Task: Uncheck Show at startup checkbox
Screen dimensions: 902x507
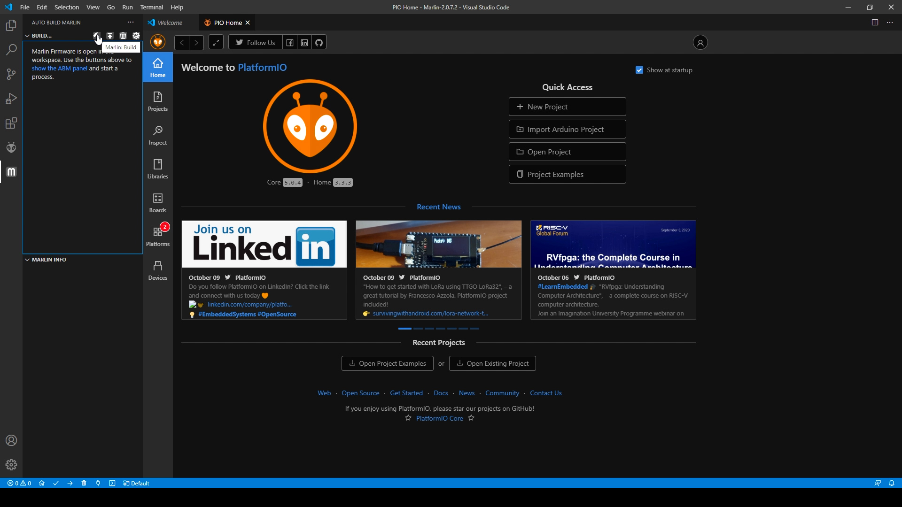Action: pos(639,70)
